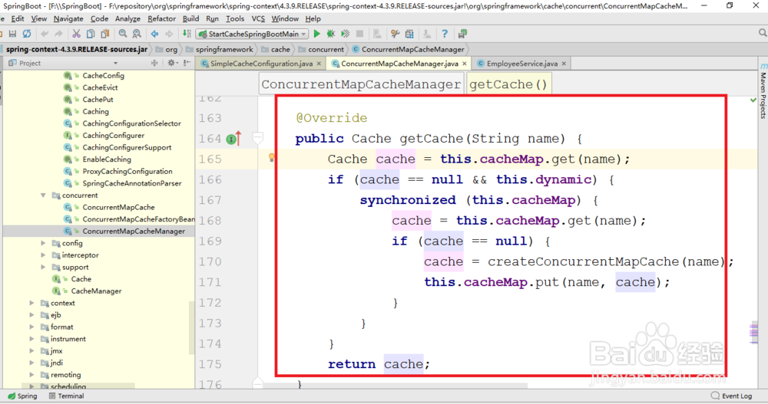This screenshot has height=404, width=768.
Task: Click the Save All toolbar icon
Action: [13, 34]
